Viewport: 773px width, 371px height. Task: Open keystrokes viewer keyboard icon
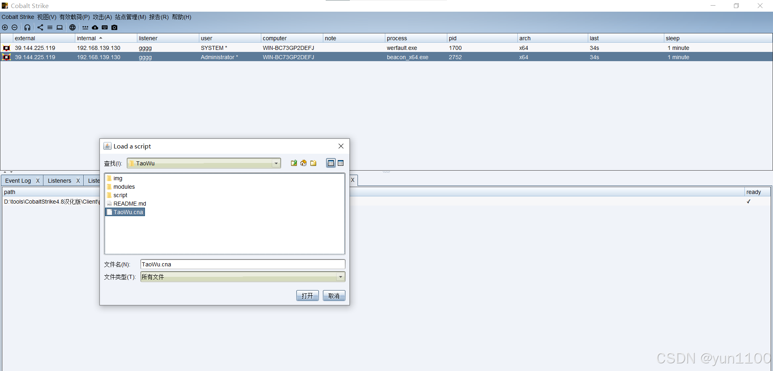point(105,27)
